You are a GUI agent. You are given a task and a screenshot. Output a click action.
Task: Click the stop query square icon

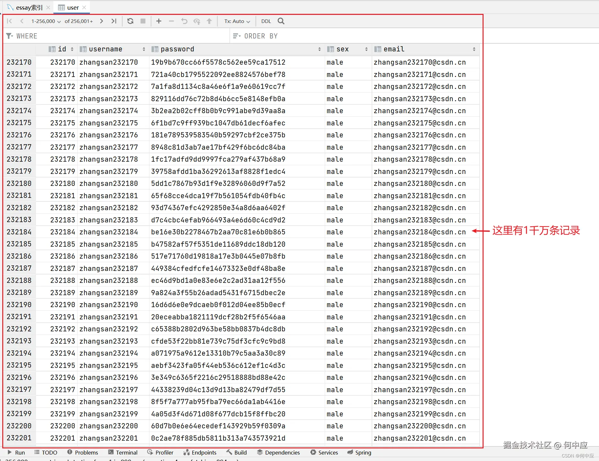point(143,21)
